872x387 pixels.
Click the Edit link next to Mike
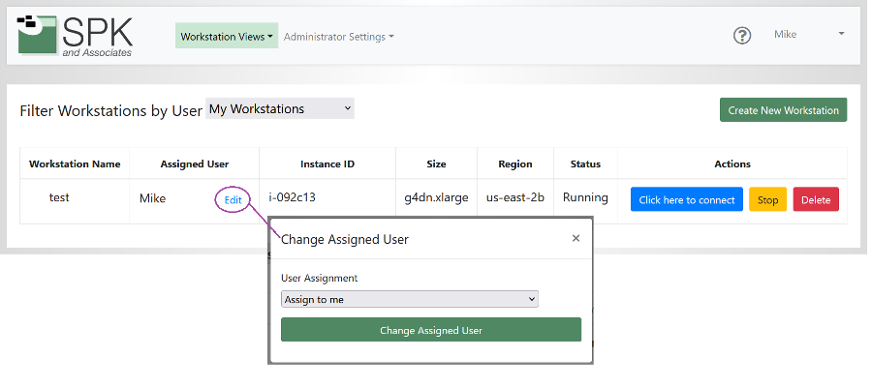tap(233, 200)
